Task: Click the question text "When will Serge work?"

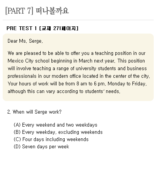Action: pos(37,112)
